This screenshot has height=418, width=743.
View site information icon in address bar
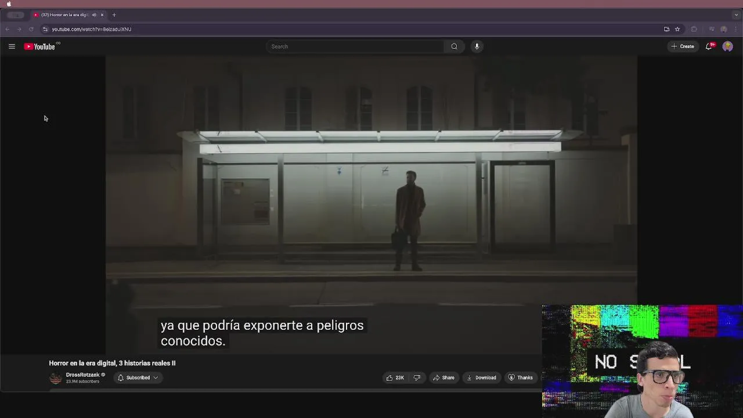pyautogui.click(x=45, y=29)
